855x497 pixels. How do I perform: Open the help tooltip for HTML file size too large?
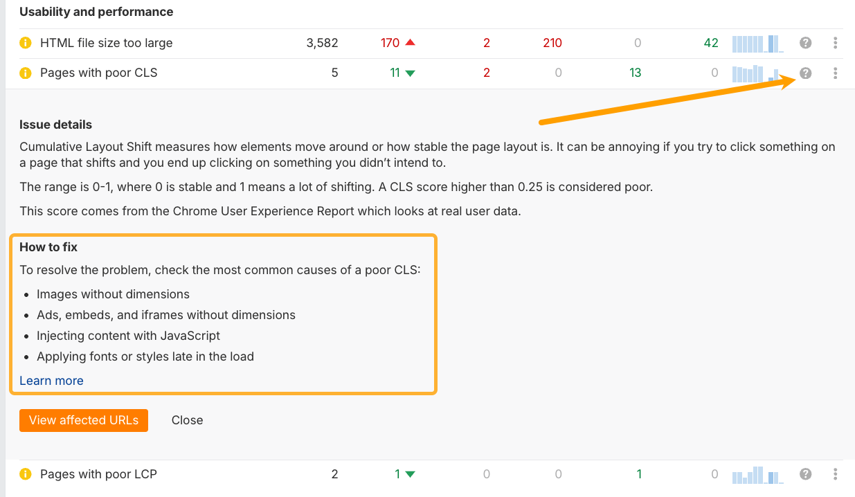(805, 43)
